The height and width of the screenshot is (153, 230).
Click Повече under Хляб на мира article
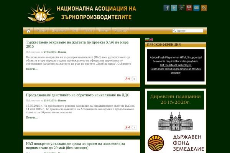click(x=32, y=69)
